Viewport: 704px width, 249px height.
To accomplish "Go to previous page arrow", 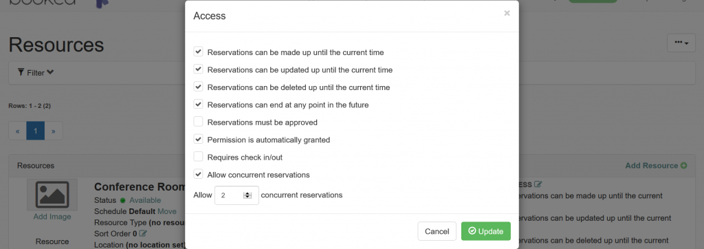I will point(17,131).
